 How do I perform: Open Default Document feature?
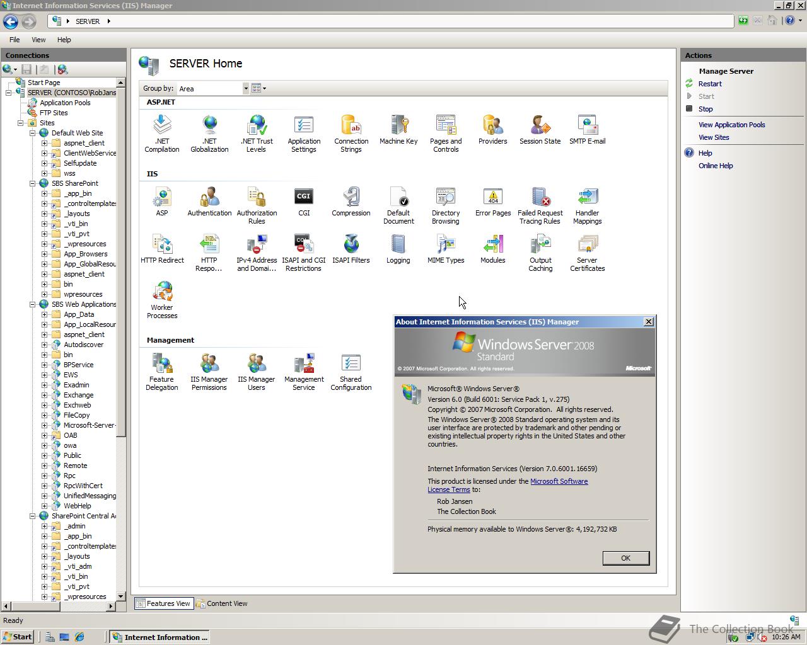(398, 205)
